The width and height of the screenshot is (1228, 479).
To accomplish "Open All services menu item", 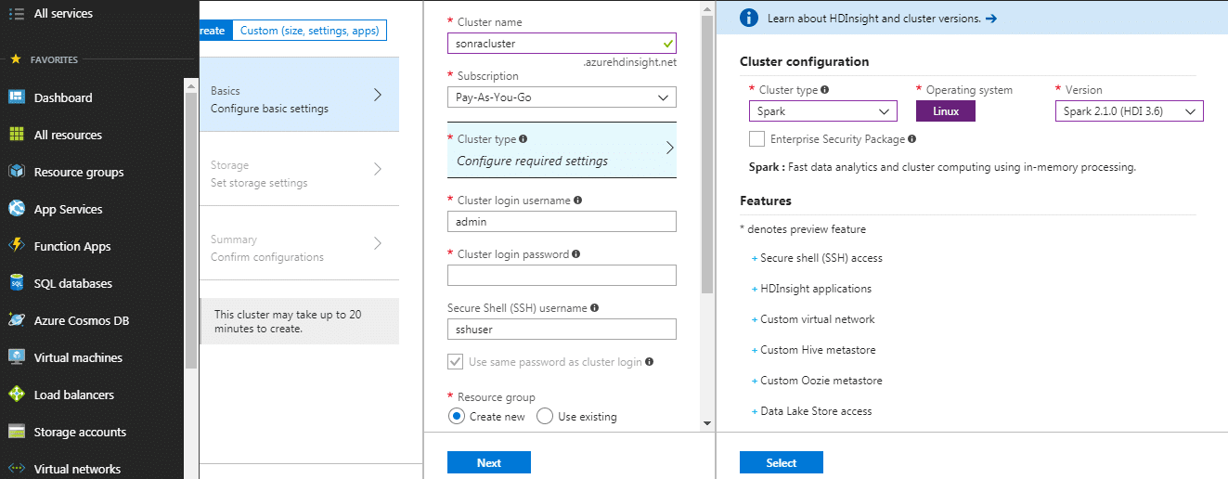I will coord(63,14).
